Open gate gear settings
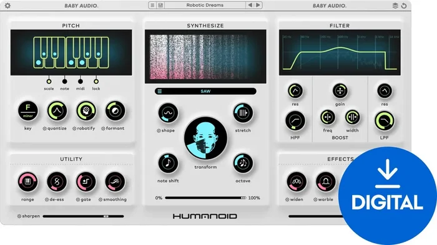 point(78,199)
